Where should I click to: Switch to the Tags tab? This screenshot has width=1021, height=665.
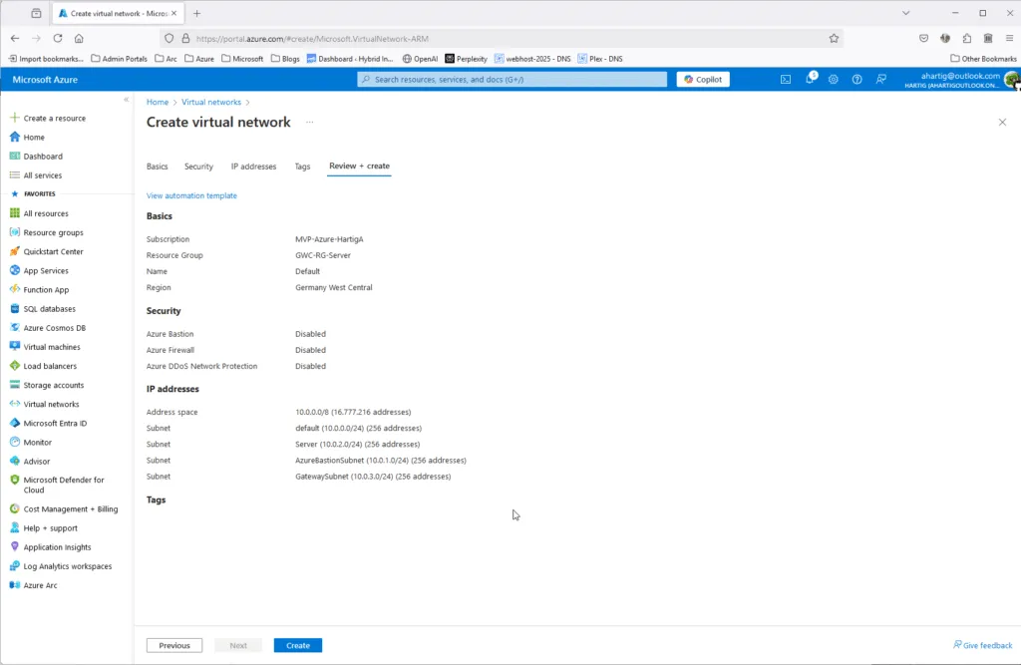pos(302,166)
